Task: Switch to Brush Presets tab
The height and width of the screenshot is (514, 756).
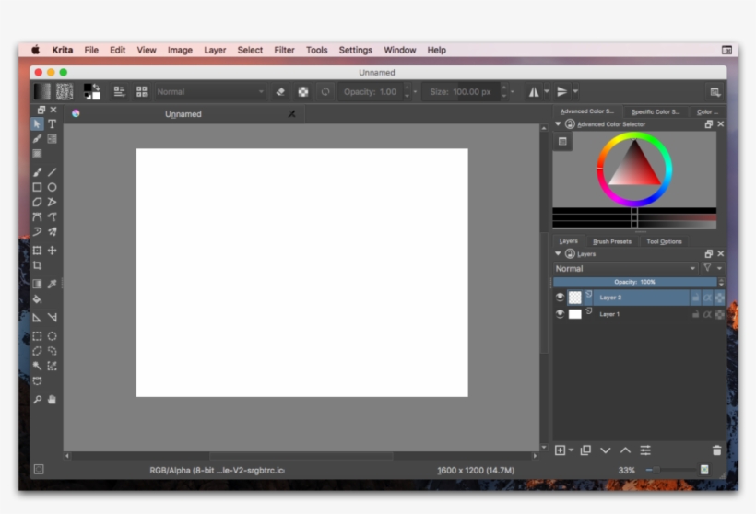Action: (612, 241)
